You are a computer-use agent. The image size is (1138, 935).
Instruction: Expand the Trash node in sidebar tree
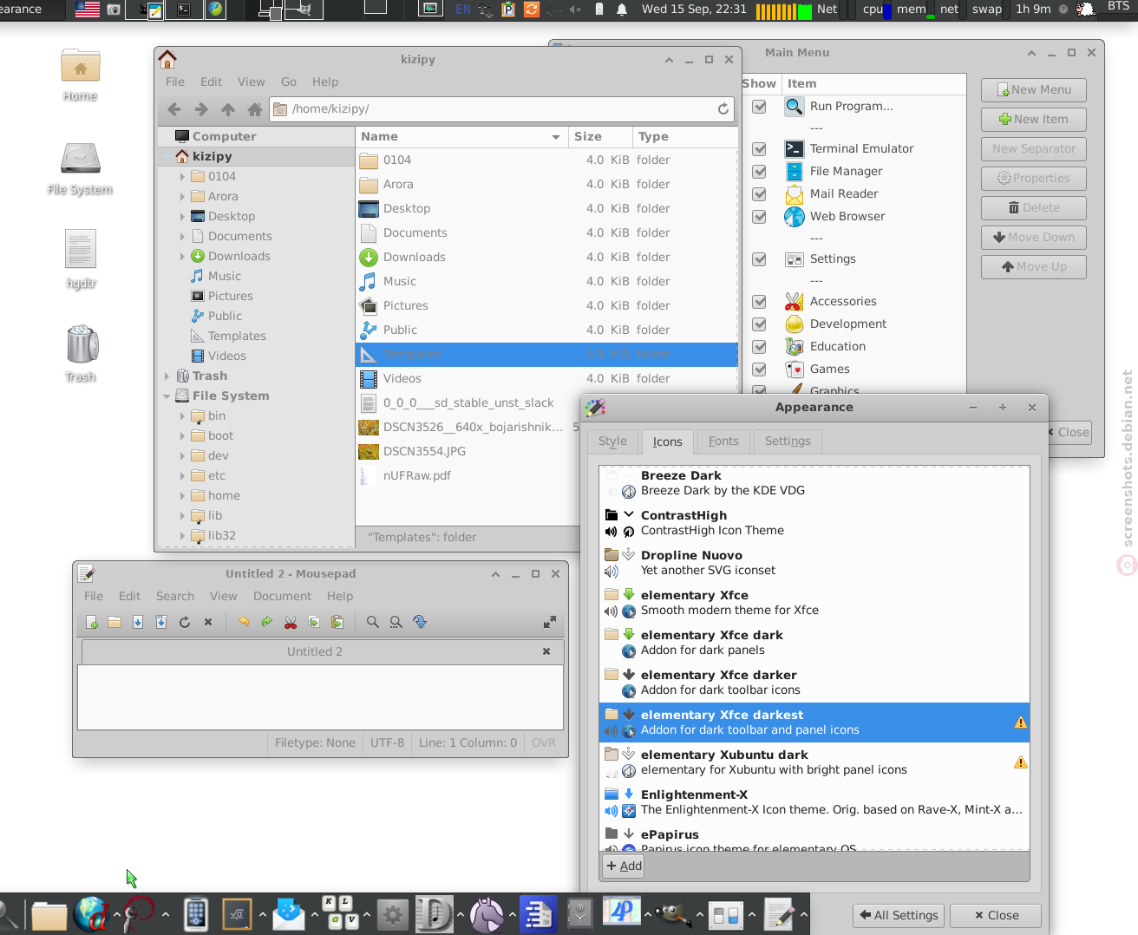167,376
